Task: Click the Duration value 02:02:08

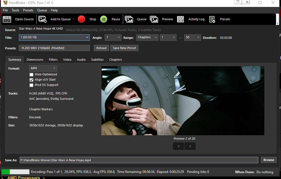Action: [x=226, y=38]
